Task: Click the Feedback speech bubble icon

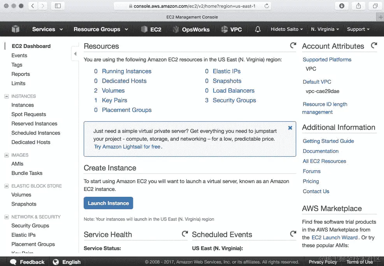Action: coord(13,262)
